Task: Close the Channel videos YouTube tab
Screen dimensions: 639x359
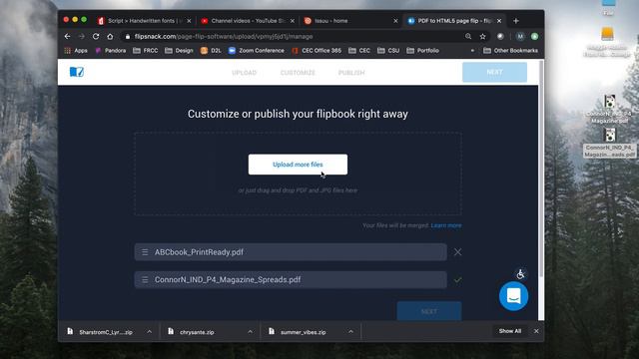Action: pos(293,21)
